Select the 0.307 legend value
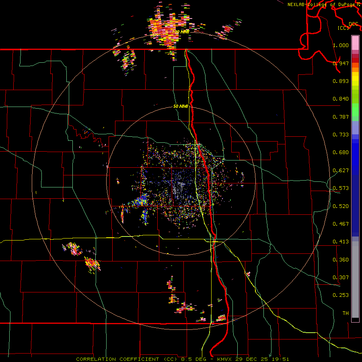 (x=341, y=278)
